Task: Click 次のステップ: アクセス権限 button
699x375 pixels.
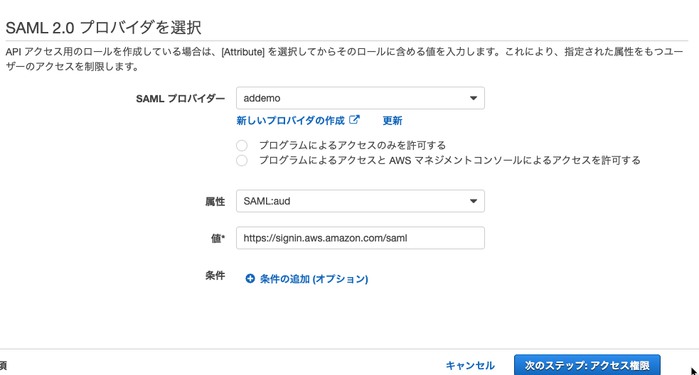Action: tap(587, 365)
